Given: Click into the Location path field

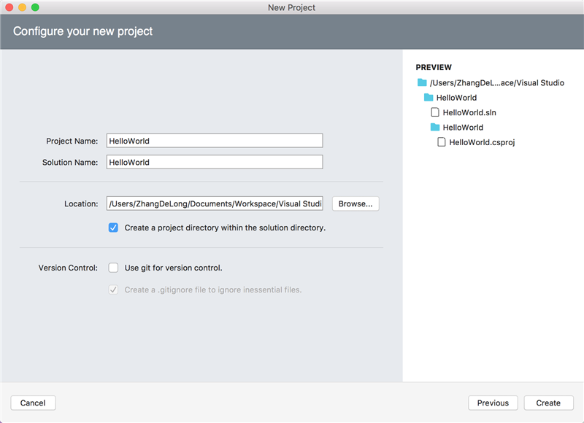Looking at the screenshot, I should [x=215, y=204].
